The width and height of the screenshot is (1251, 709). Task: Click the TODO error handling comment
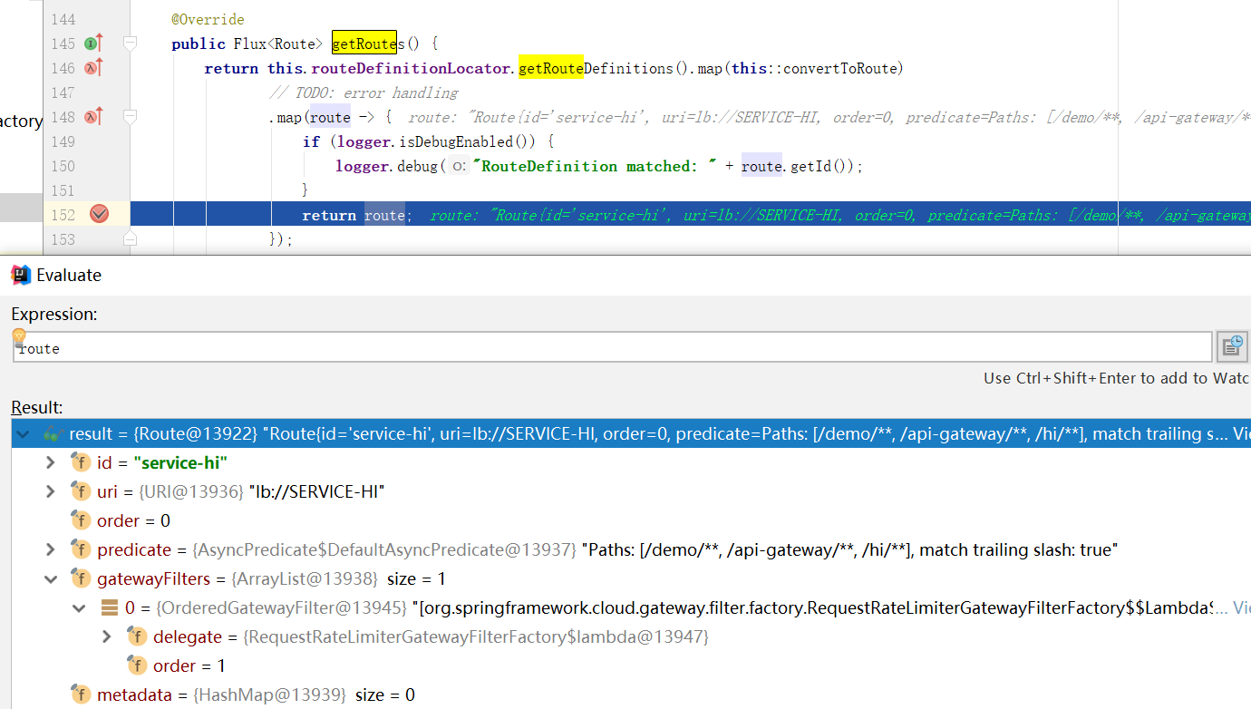(364, 92)
